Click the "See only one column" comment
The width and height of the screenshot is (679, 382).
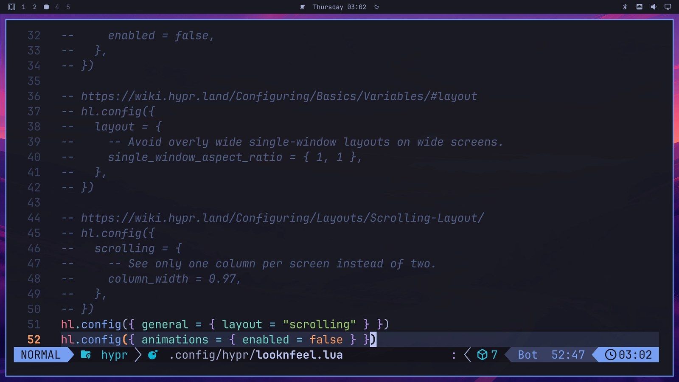(x=272, y=264)
